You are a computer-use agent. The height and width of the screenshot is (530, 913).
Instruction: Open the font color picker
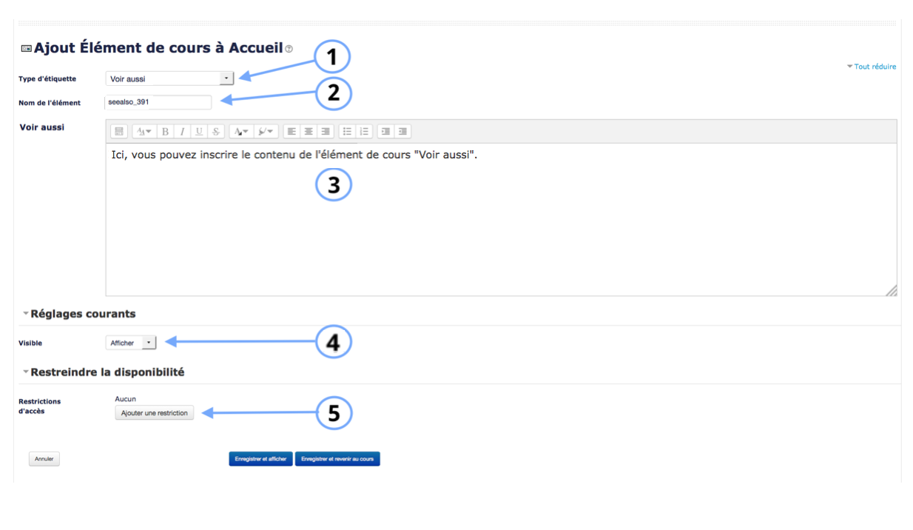coord(240,132)
